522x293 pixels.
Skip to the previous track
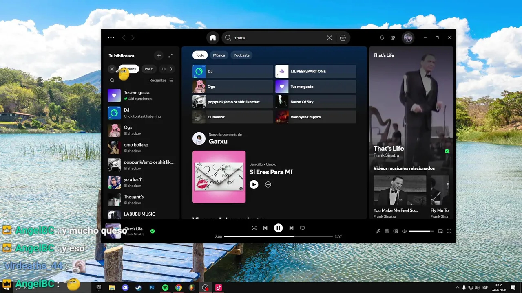(265, 228)
